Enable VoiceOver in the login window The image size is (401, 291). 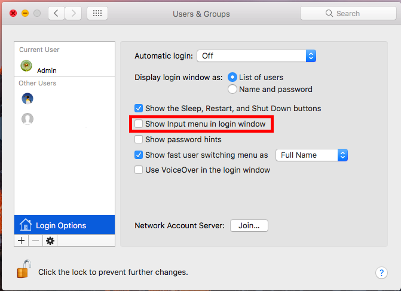tap(139, 170)
